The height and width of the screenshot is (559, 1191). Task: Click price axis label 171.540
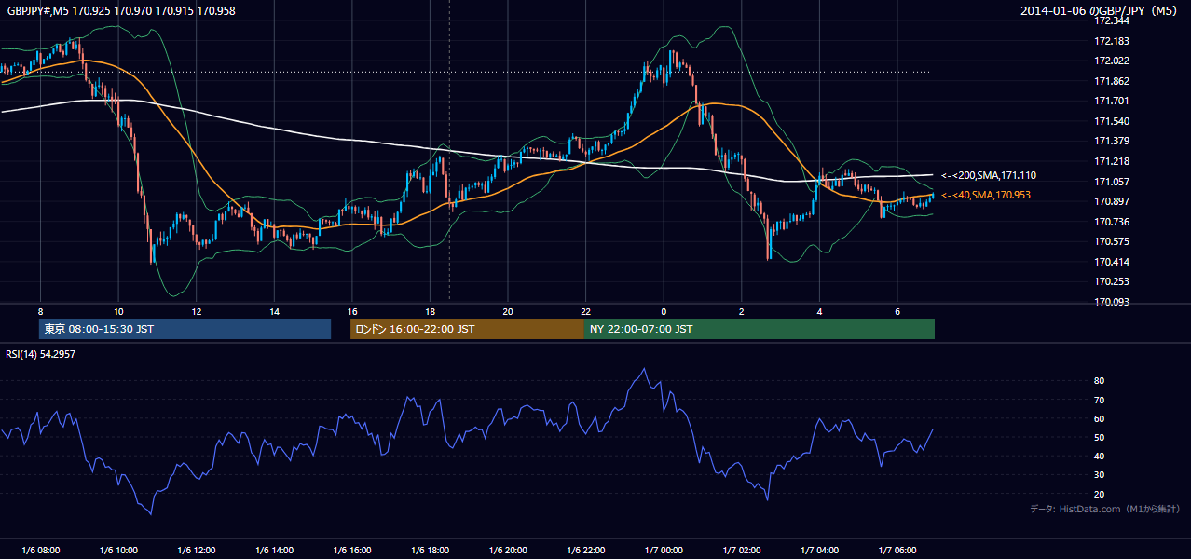click(x=1112, y=121)
